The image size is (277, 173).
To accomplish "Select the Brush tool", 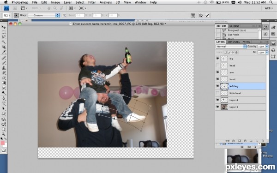I will click(4, 63).
